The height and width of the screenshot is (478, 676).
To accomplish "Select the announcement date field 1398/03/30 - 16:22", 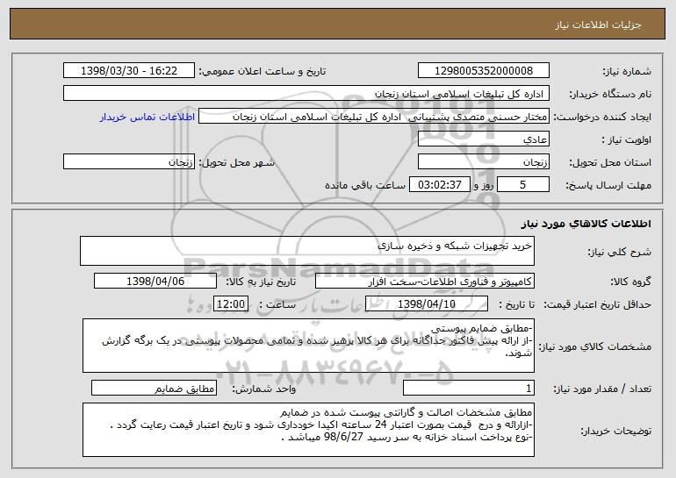I will (129, 71).
